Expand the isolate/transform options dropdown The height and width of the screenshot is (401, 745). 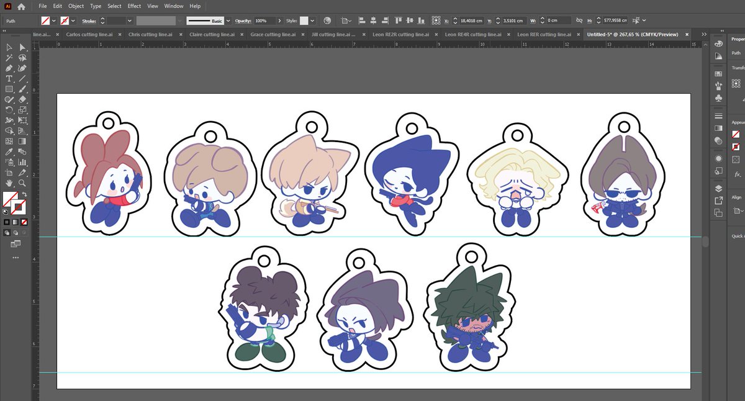point(644,20)
